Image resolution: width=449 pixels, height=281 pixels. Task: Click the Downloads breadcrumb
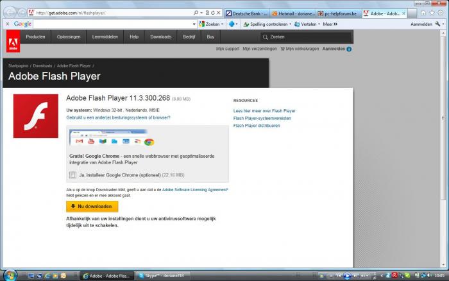pos(42,66)
